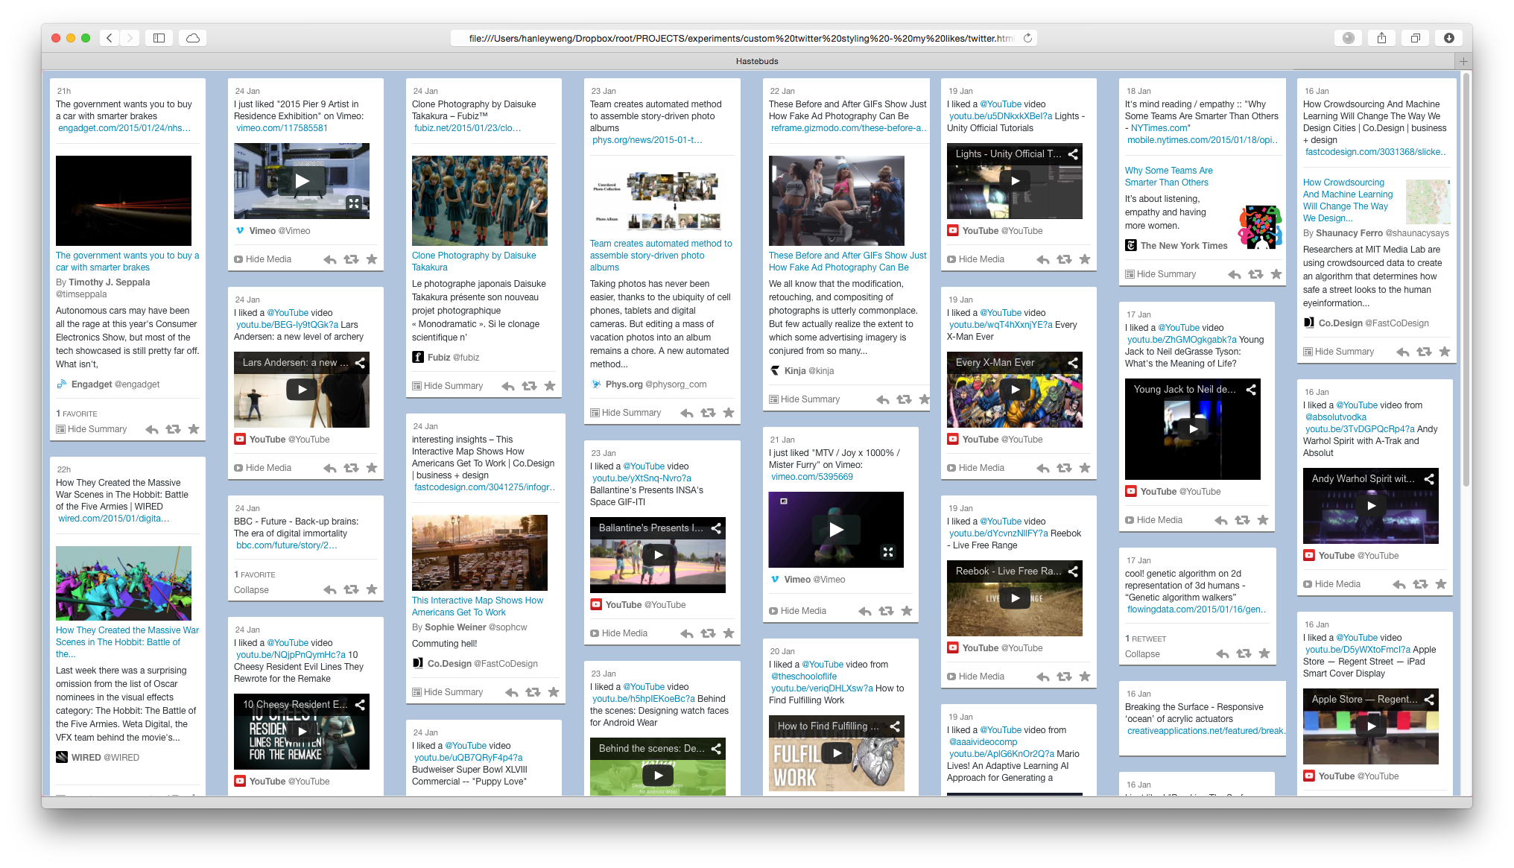Click the Share icon in Safari toolbar
This screenshot has height=868, width=1514.
click(1381, 38)
